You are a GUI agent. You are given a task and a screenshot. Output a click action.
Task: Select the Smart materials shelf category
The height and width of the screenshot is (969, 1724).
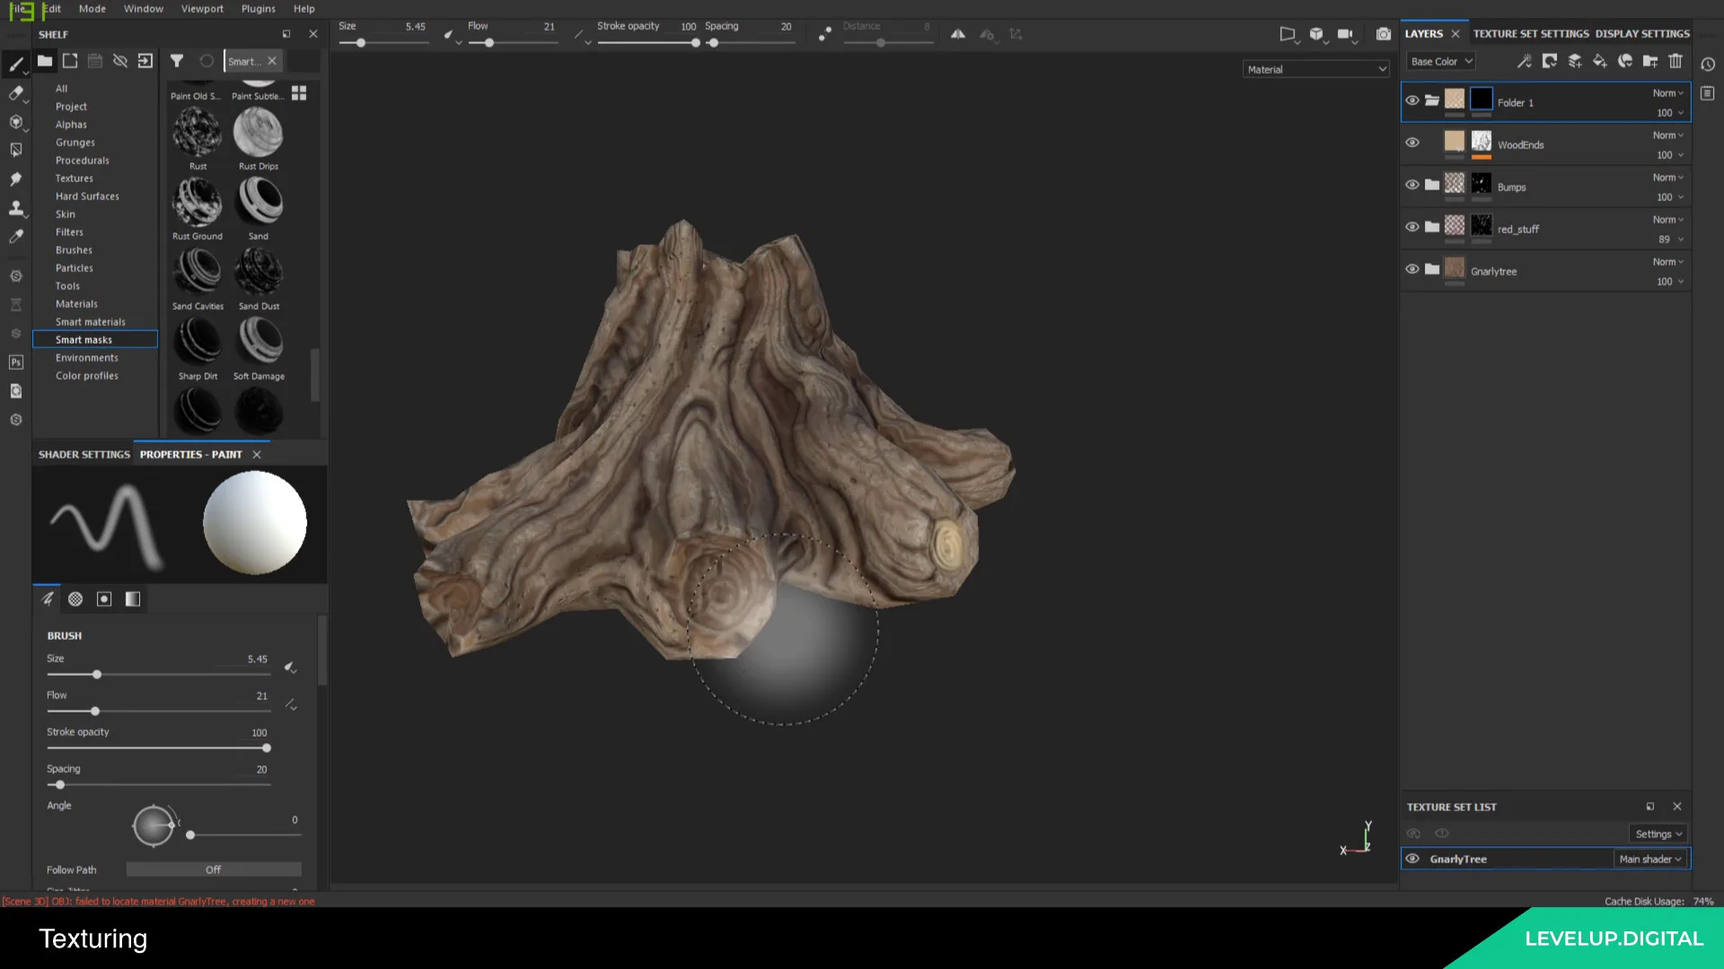pos(90,322)
